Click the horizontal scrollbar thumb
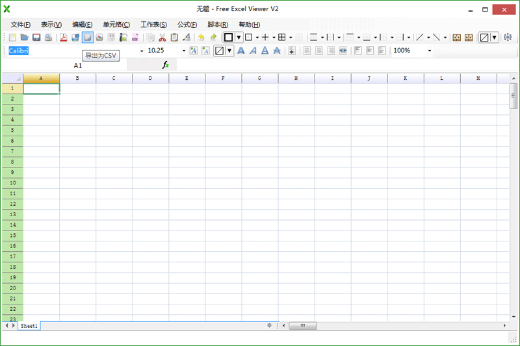The image size is (520, 346). tap(303, 326)
